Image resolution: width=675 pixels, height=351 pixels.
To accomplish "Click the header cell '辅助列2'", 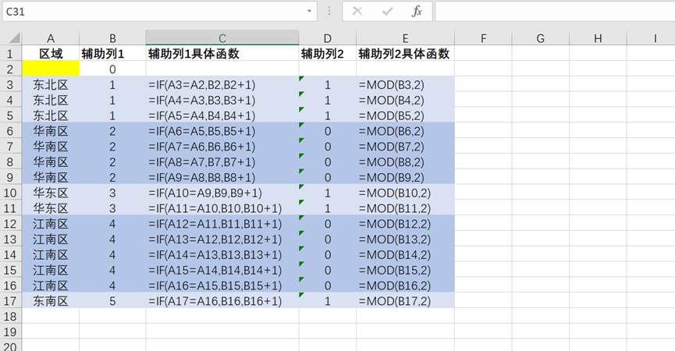I will [x=328, y=53].
